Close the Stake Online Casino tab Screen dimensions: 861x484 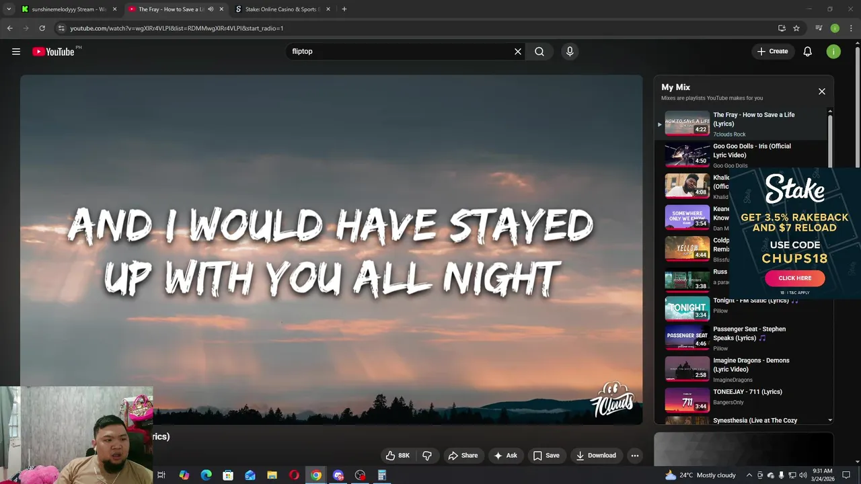(x=328, y=9)
